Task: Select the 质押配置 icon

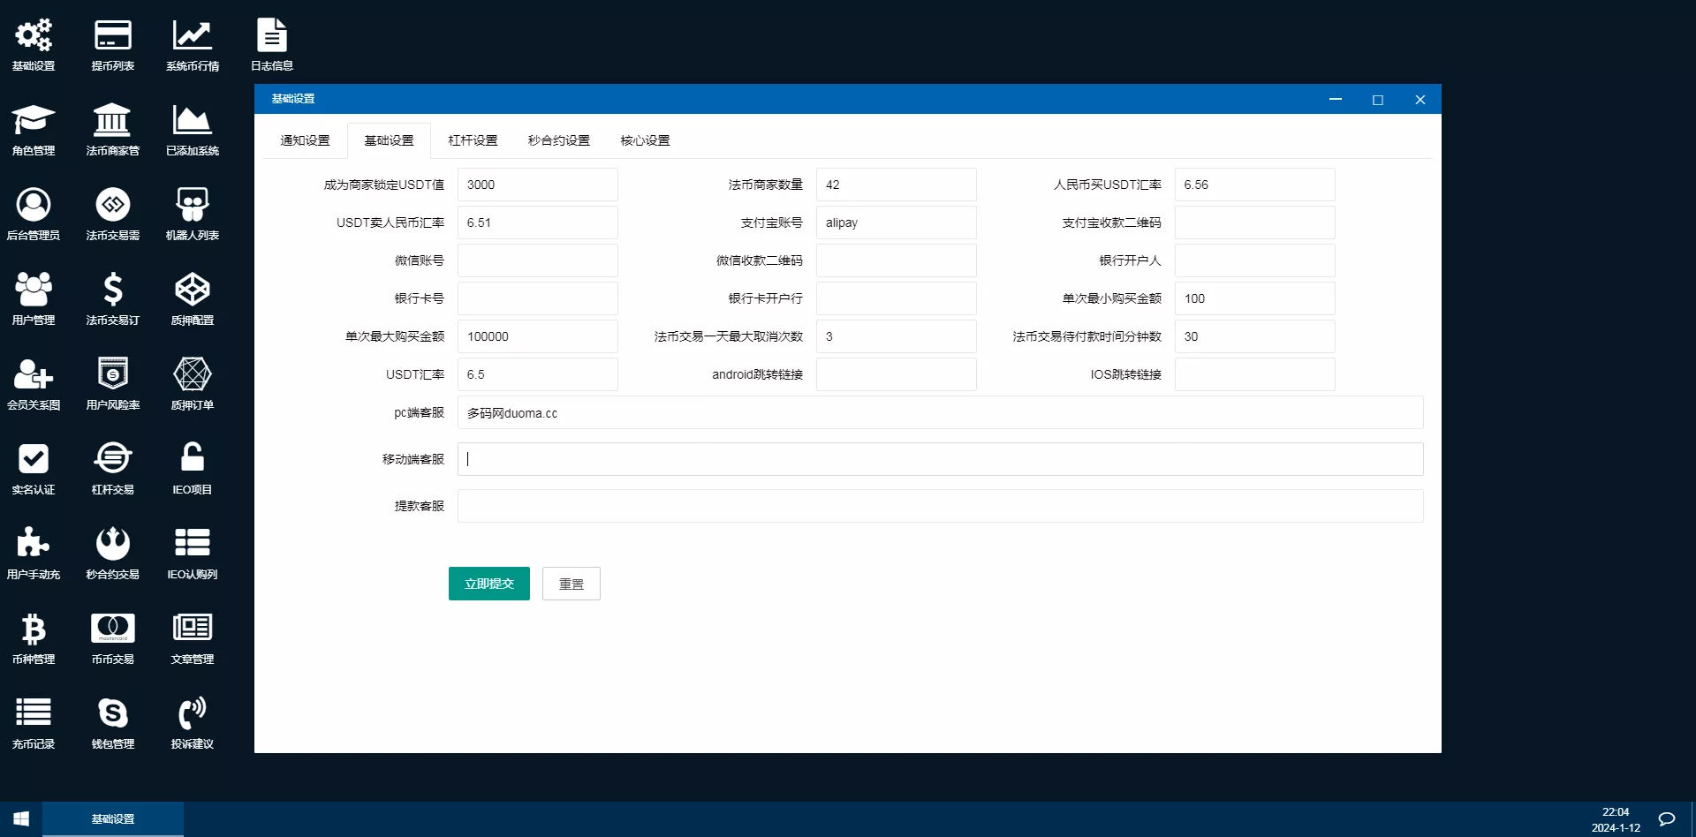Action: [x=193, y=297]
